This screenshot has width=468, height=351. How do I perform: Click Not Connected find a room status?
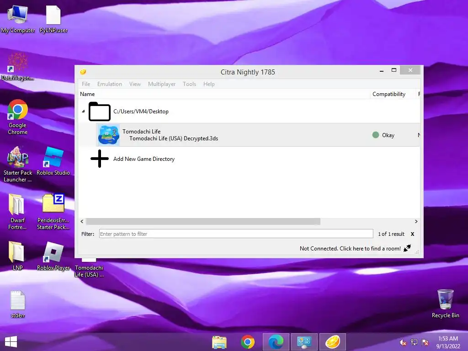point(350,249)
